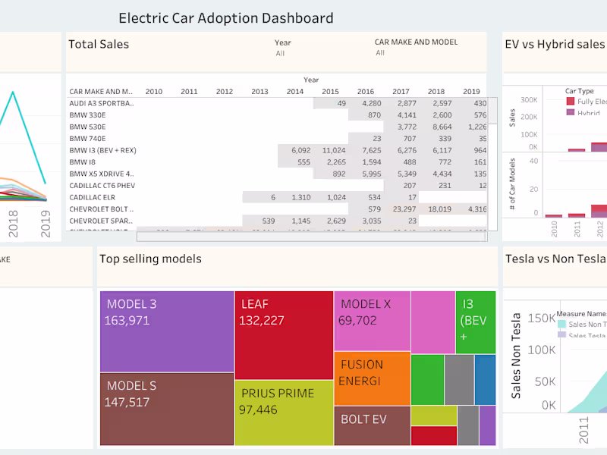Click the 2016 column header in sales table

click(366, 92)
